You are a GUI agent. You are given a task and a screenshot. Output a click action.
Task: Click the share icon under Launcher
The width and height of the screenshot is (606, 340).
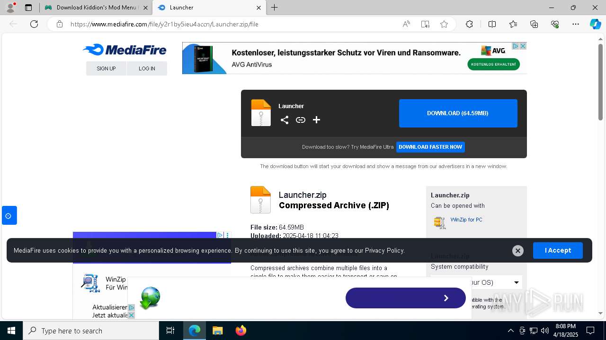pos(285,120)
